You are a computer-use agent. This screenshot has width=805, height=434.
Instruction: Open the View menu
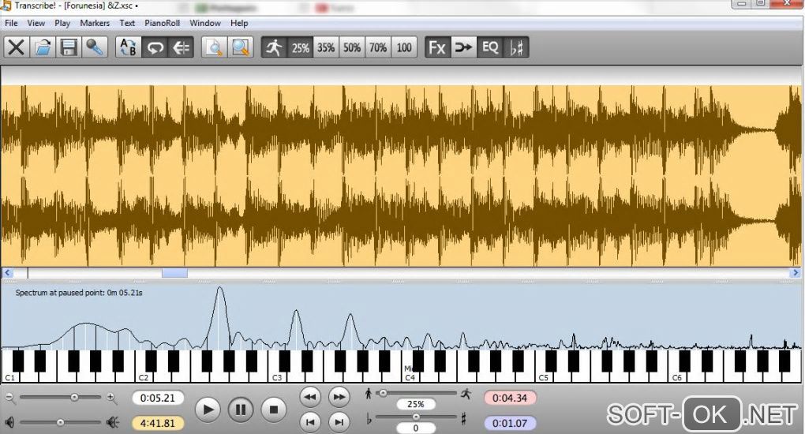(36, 23)
